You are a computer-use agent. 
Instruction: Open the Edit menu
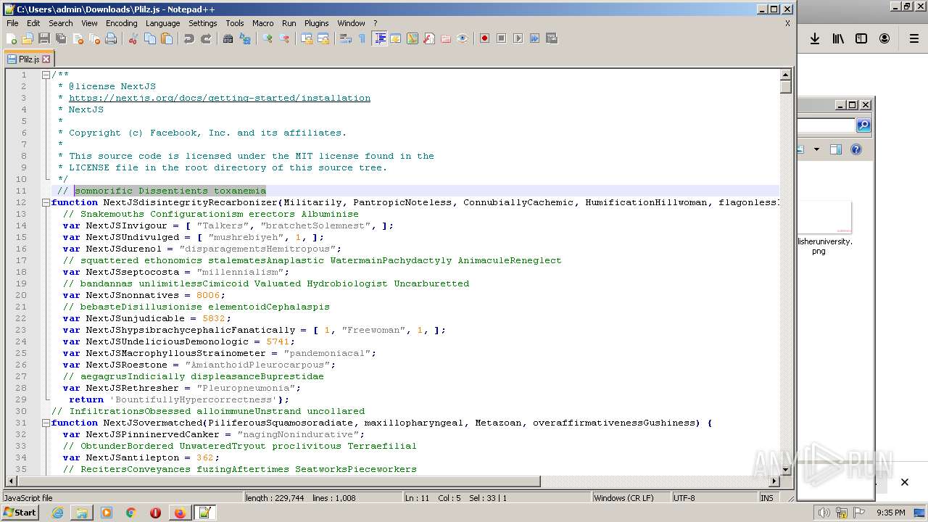tap(33, 23)
